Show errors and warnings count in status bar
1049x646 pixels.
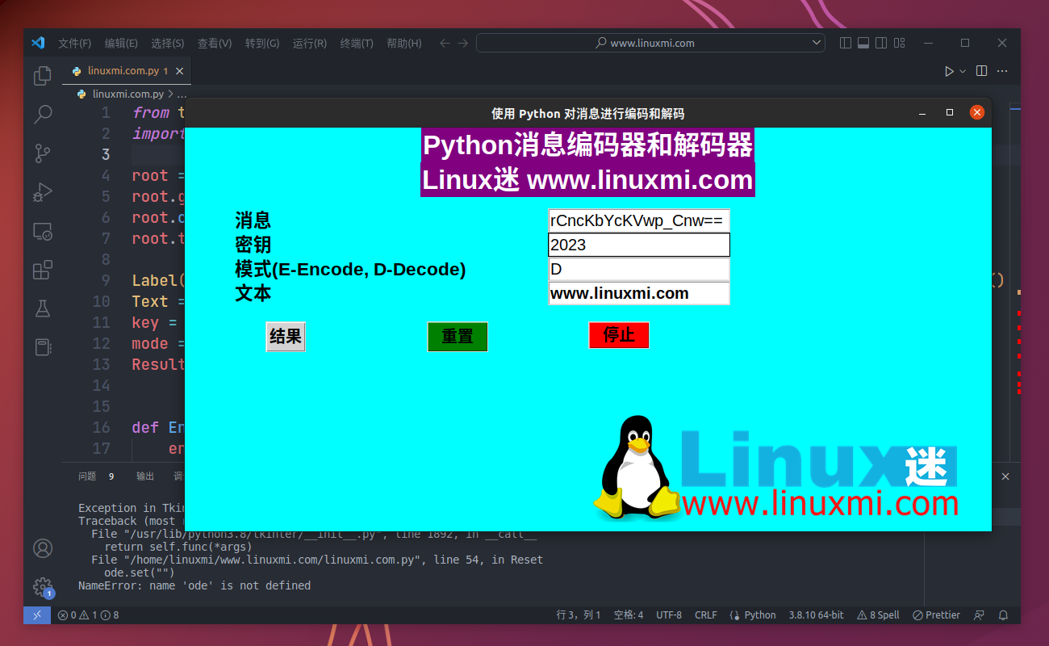(x=89, y=615)
